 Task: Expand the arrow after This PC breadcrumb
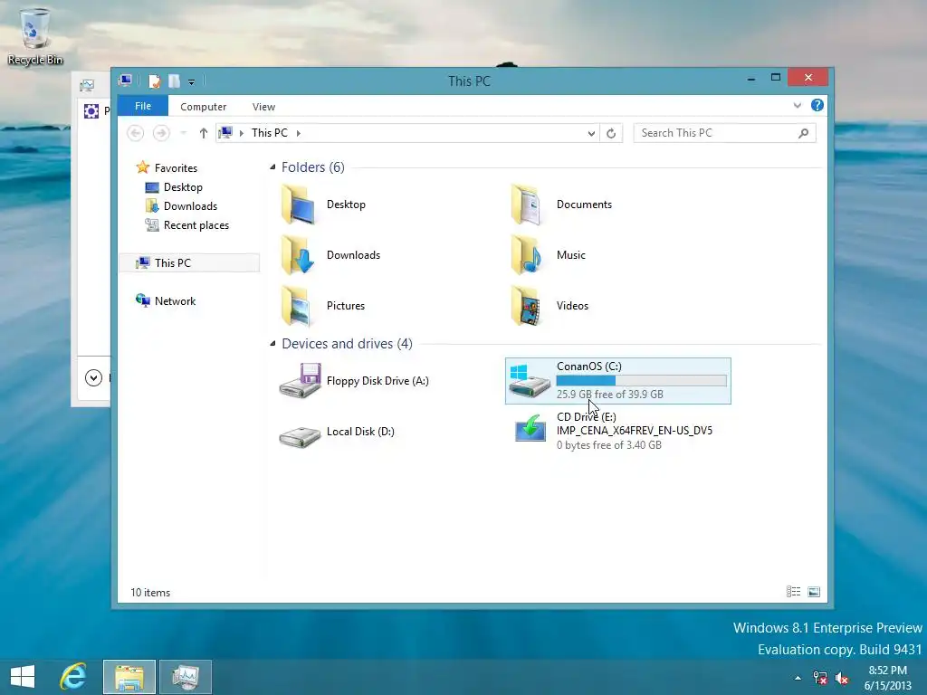coord(299,133)
